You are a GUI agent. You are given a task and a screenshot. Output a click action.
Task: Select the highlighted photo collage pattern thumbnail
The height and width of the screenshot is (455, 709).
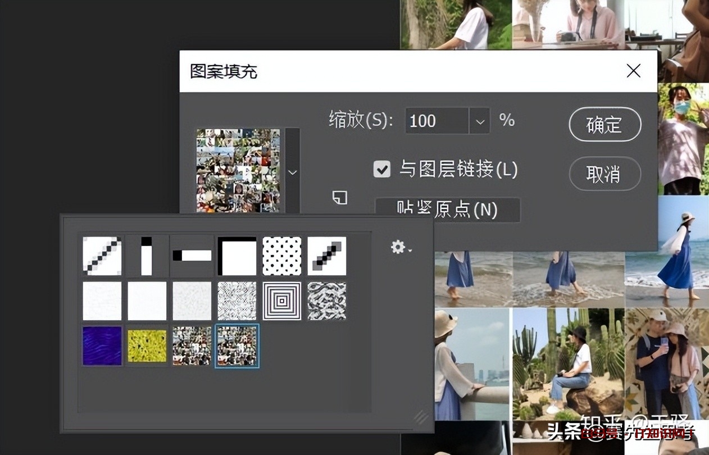coord(237,345)
